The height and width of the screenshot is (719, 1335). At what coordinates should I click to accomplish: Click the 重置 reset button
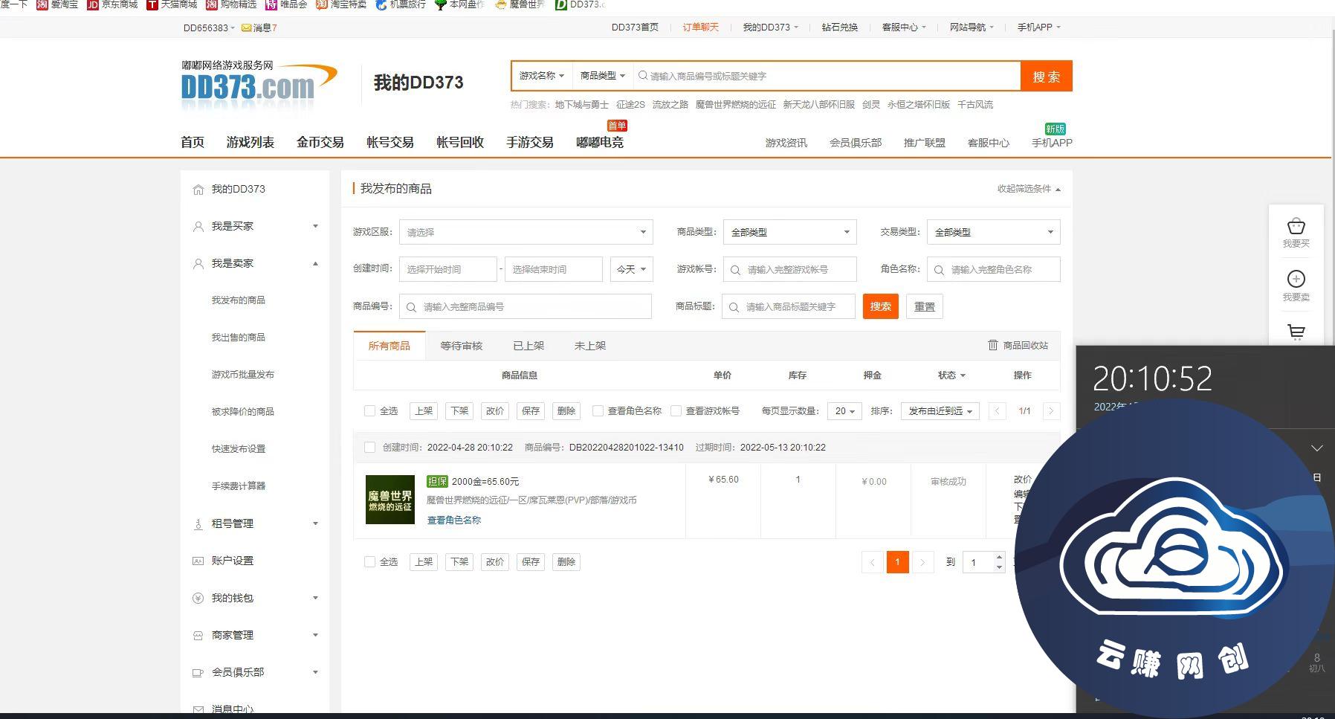(x=924, y=306)
